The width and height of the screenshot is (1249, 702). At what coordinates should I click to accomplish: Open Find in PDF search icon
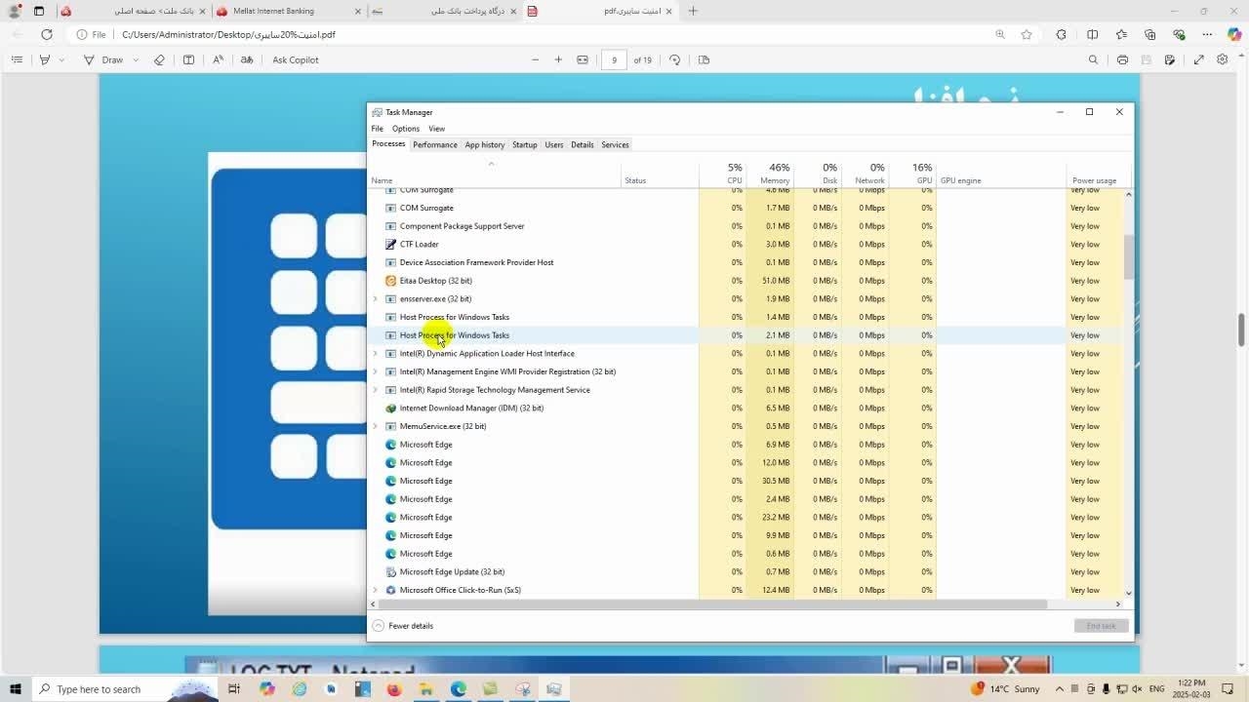click(x=1093, y=60)
